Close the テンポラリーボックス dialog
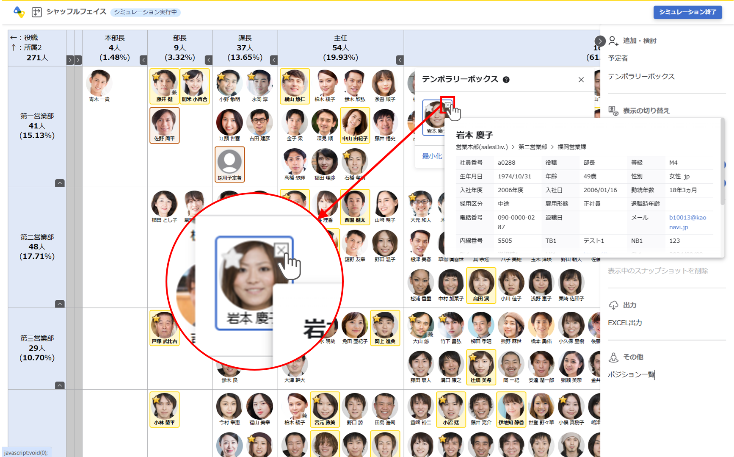734x457 pixels. click(581, 80)
